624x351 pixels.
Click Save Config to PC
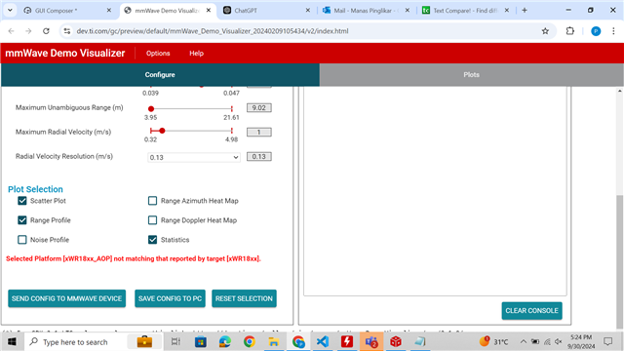[170, 298]
